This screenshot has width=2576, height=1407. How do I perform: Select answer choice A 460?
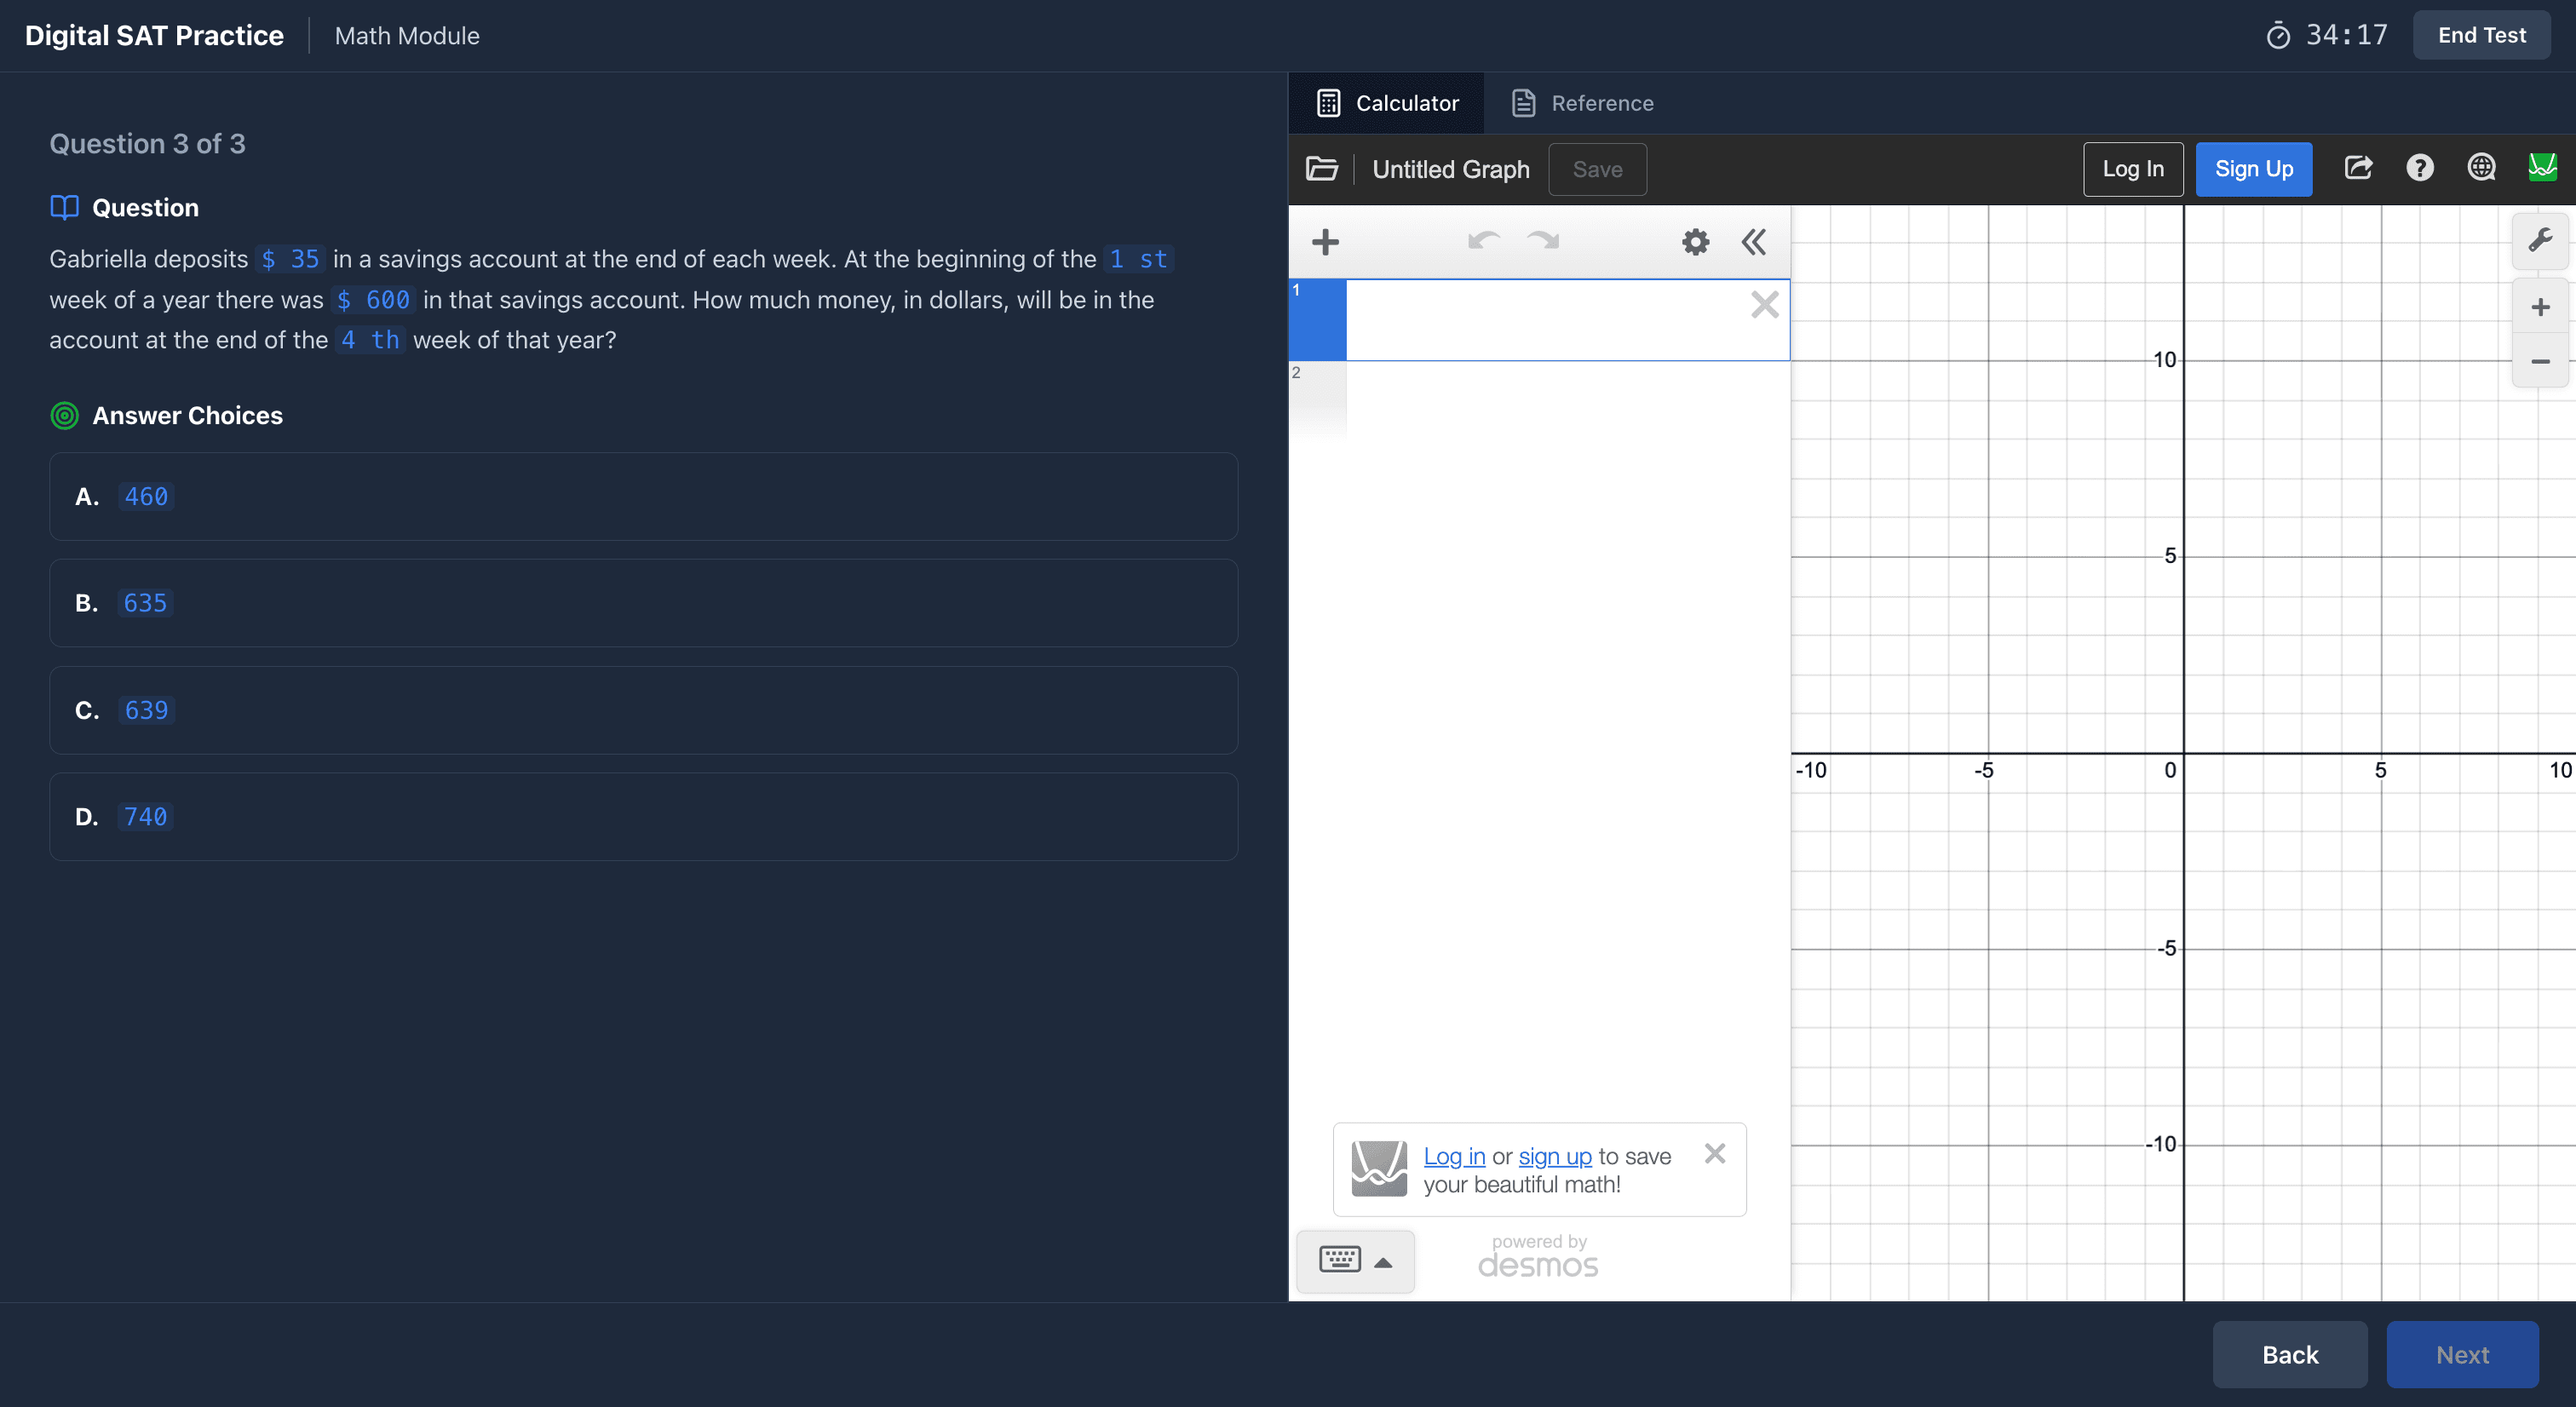643,497
